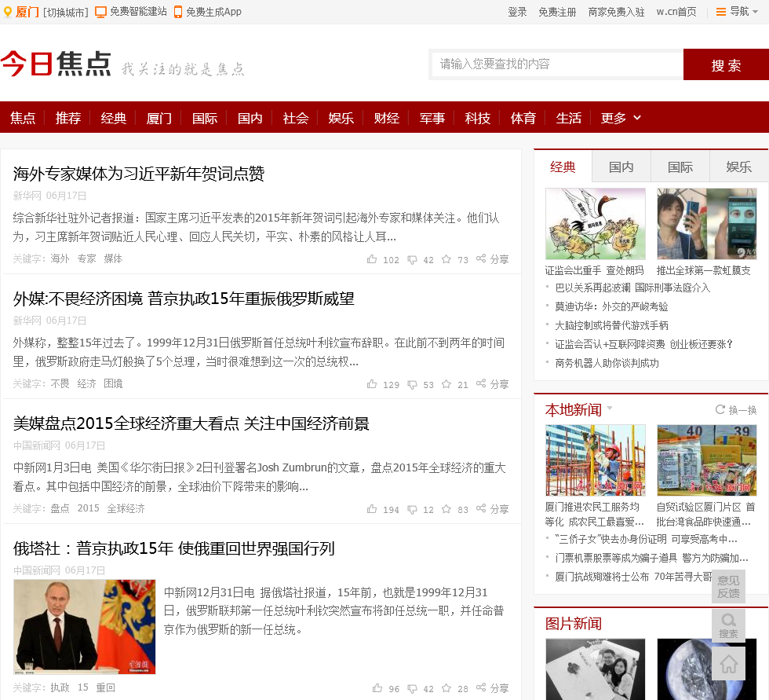The image size is (769, 700).
Task: Focus the search field 请输入您要查找的内容
Action: (557, 64)
